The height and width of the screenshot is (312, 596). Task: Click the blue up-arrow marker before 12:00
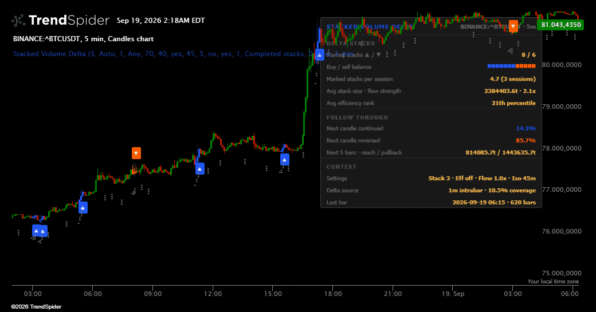200,169
